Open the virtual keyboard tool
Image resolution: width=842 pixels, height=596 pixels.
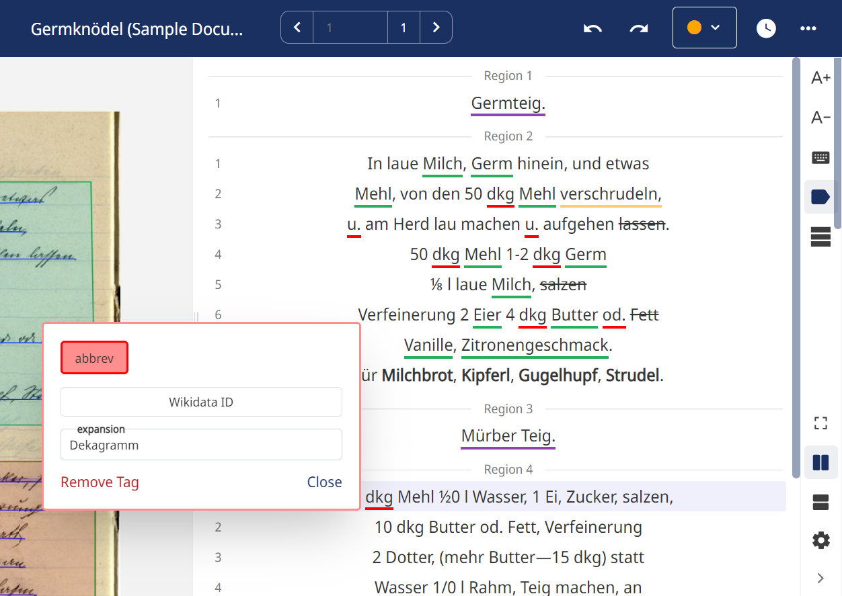(x=820, y=157)
